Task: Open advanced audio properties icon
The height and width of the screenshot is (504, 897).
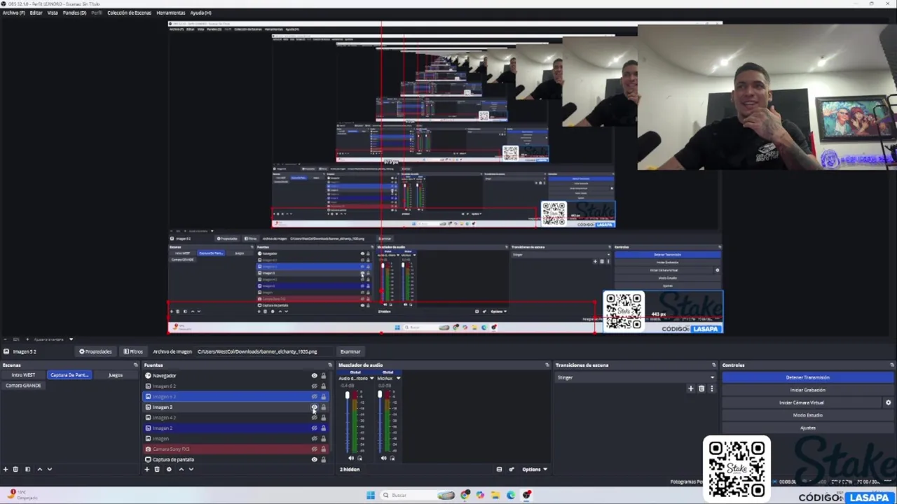Action: [x=512, y=469]
